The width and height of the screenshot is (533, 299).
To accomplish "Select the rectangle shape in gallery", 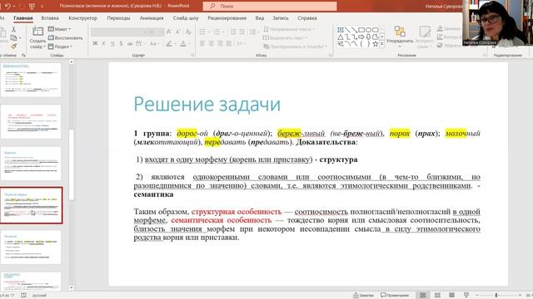I will (x=361, y=30).
